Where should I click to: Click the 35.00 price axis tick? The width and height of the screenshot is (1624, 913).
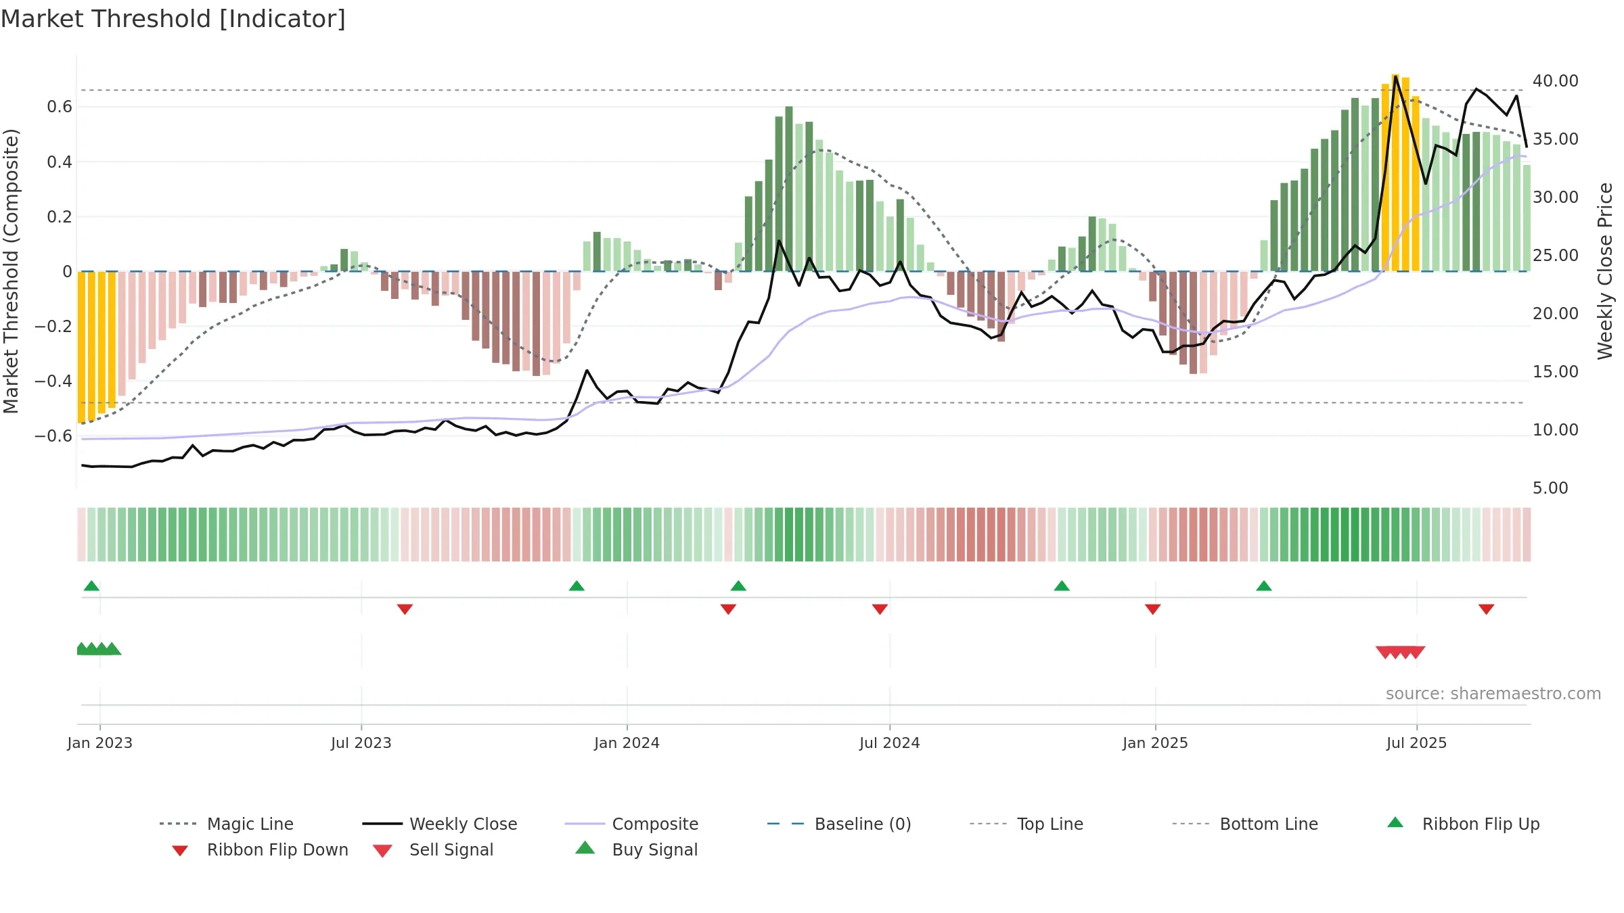1556,139
